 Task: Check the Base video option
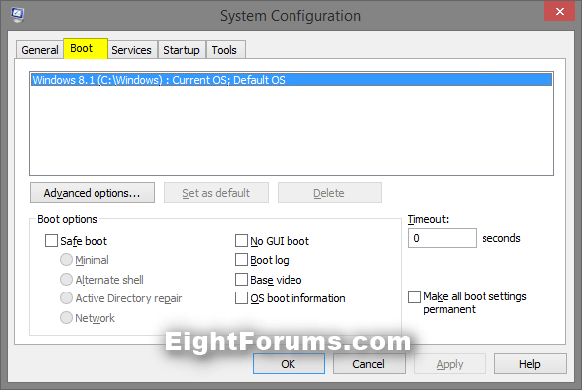[x=242, y=279]
